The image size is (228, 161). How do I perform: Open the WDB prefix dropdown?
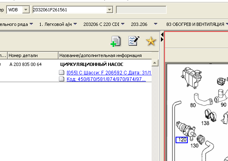(26, 10)
